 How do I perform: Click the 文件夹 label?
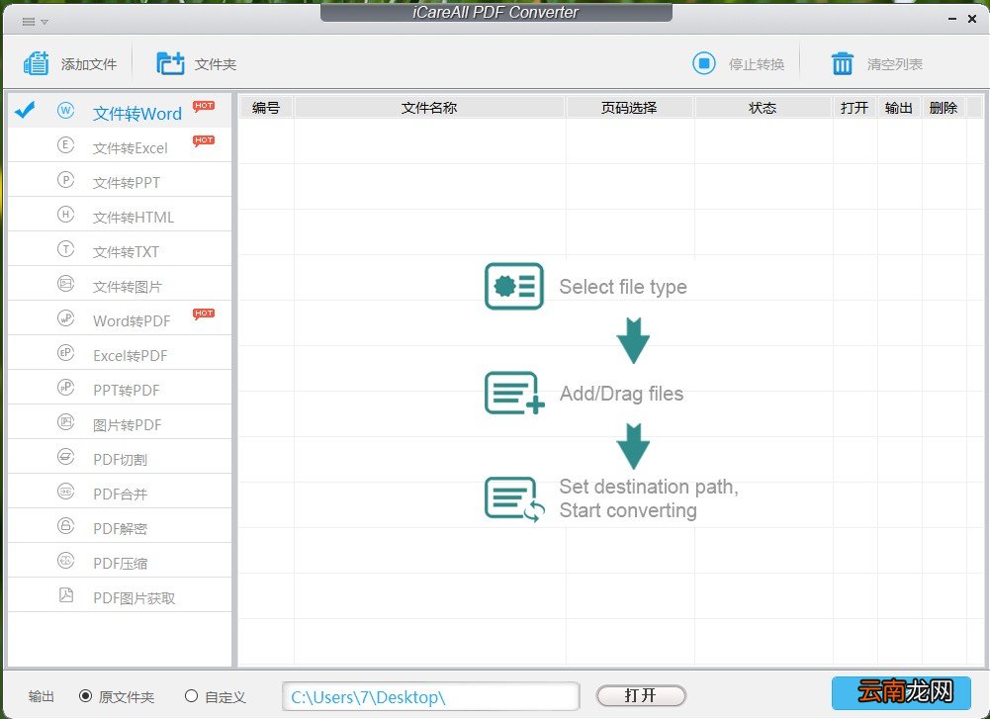coord(216,64)
